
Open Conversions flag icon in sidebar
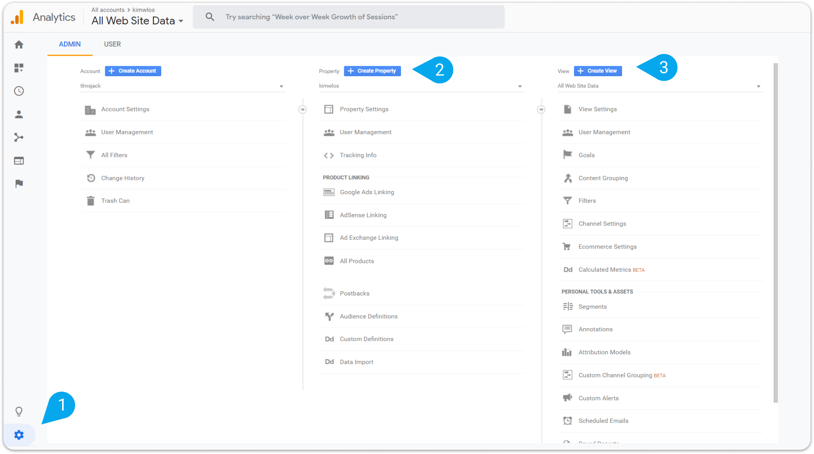pos(19,184)
